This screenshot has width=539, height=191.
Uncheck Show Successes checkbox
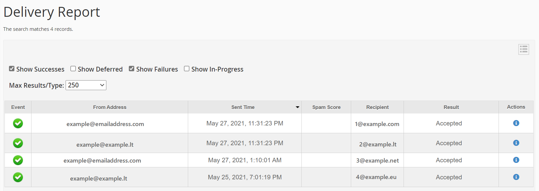pos(12,69)
